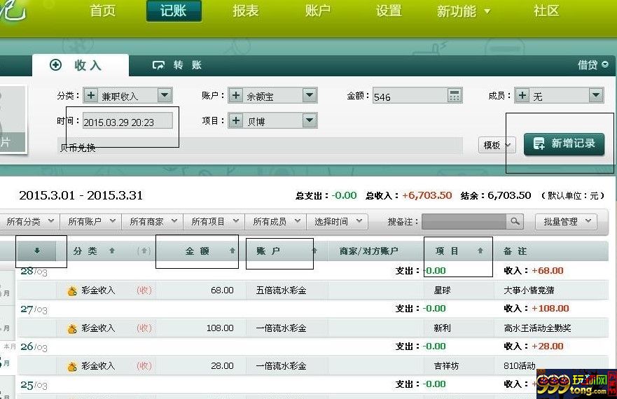The width and height of the screenshot is (617, 399).
Task: Click the plus icon next to 账户
Action: click(235, 95)
